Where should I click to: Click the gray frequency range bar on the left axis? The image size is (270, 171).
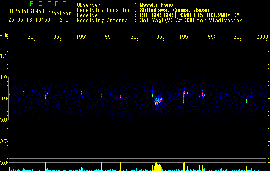9,99
